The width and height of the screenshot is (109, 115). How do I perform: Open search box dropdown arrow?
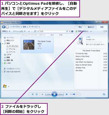[x=69, y=31]
